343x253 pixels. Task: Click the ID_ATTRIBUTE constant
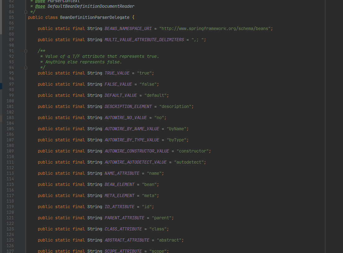[x=119, y=207]
